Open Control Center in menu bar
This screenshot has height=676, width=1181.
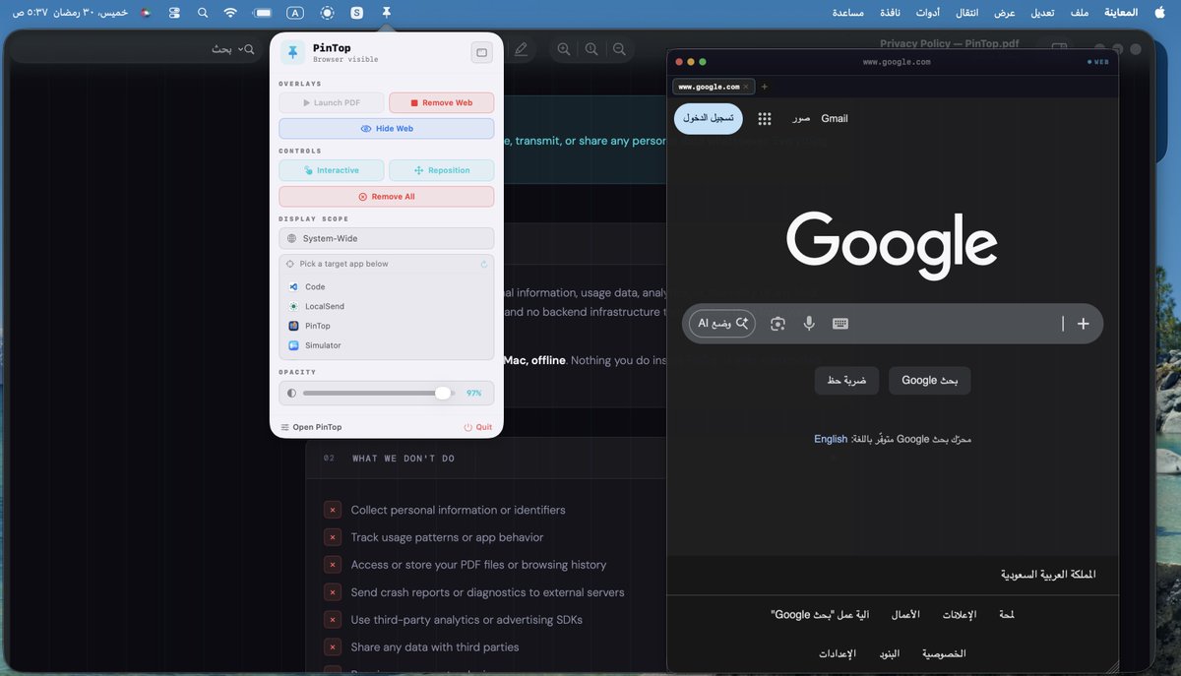(174, 13)
